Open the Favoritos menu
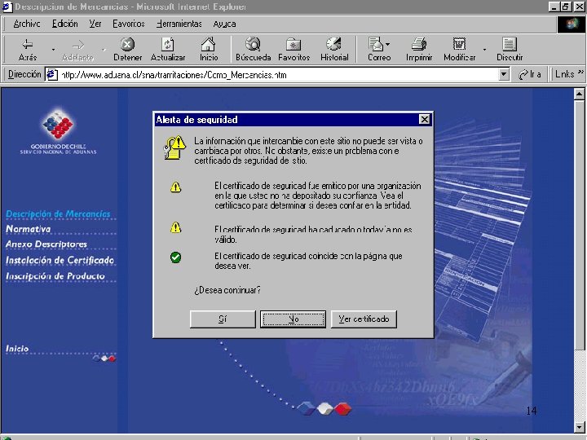Screen dimensions: 587x440 [x=129, y=24]
